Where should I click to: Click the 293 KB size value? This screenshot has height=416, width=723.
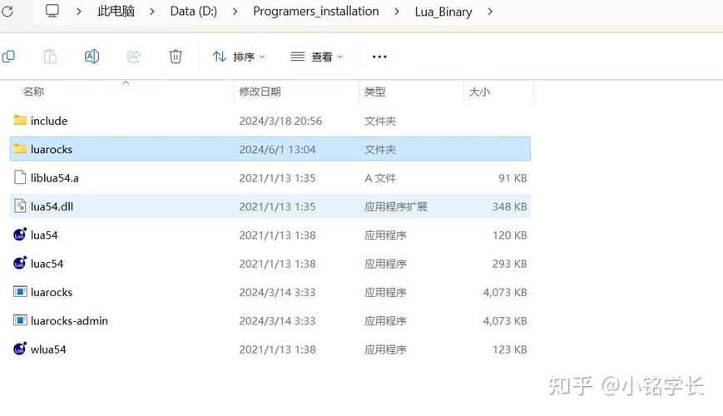509,264
